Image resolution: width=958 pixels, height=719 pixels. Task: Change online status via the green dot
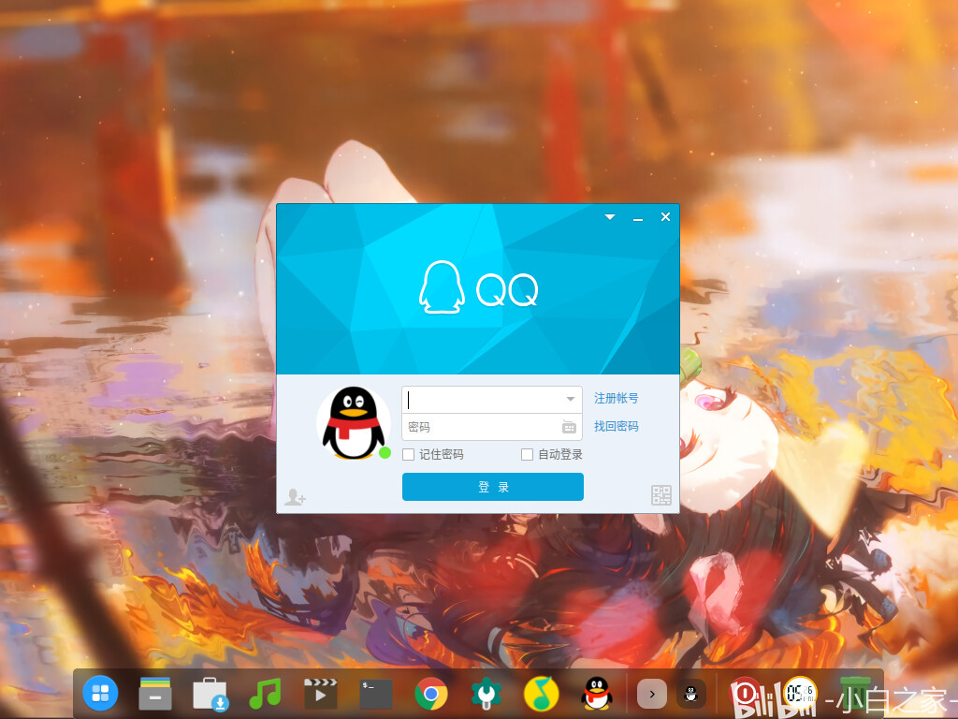385,452
